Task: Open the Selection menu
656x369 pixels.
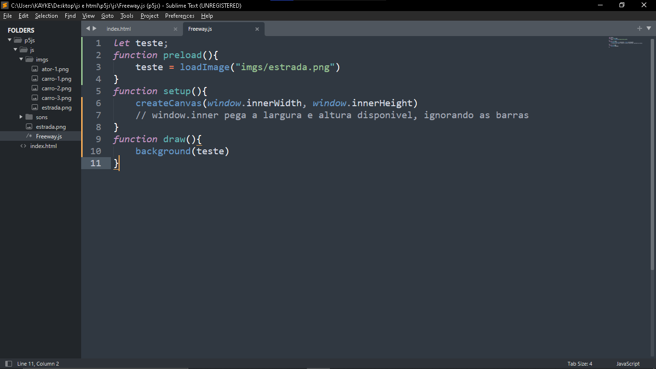Action: click(x=46, y=16)
